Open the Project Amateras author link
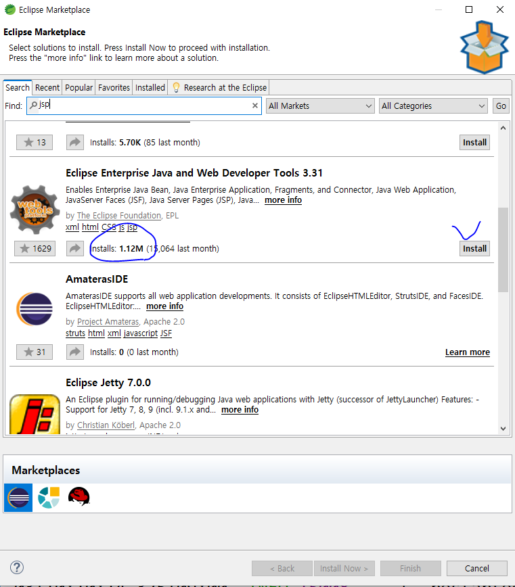The image size is (515, 587). pyautogui.click(x=108, y=322)
